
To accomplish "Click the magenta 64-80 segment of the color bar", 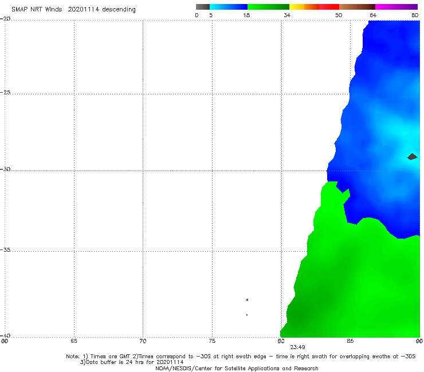I will tap(396, 7).
